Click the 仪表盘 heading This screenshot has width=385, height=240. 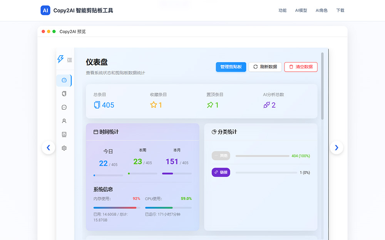(x=97, y=62)
